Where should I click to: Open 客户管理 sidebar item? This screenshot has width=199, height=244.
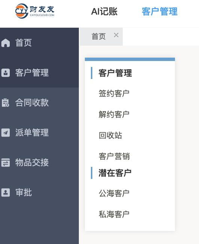32,73
